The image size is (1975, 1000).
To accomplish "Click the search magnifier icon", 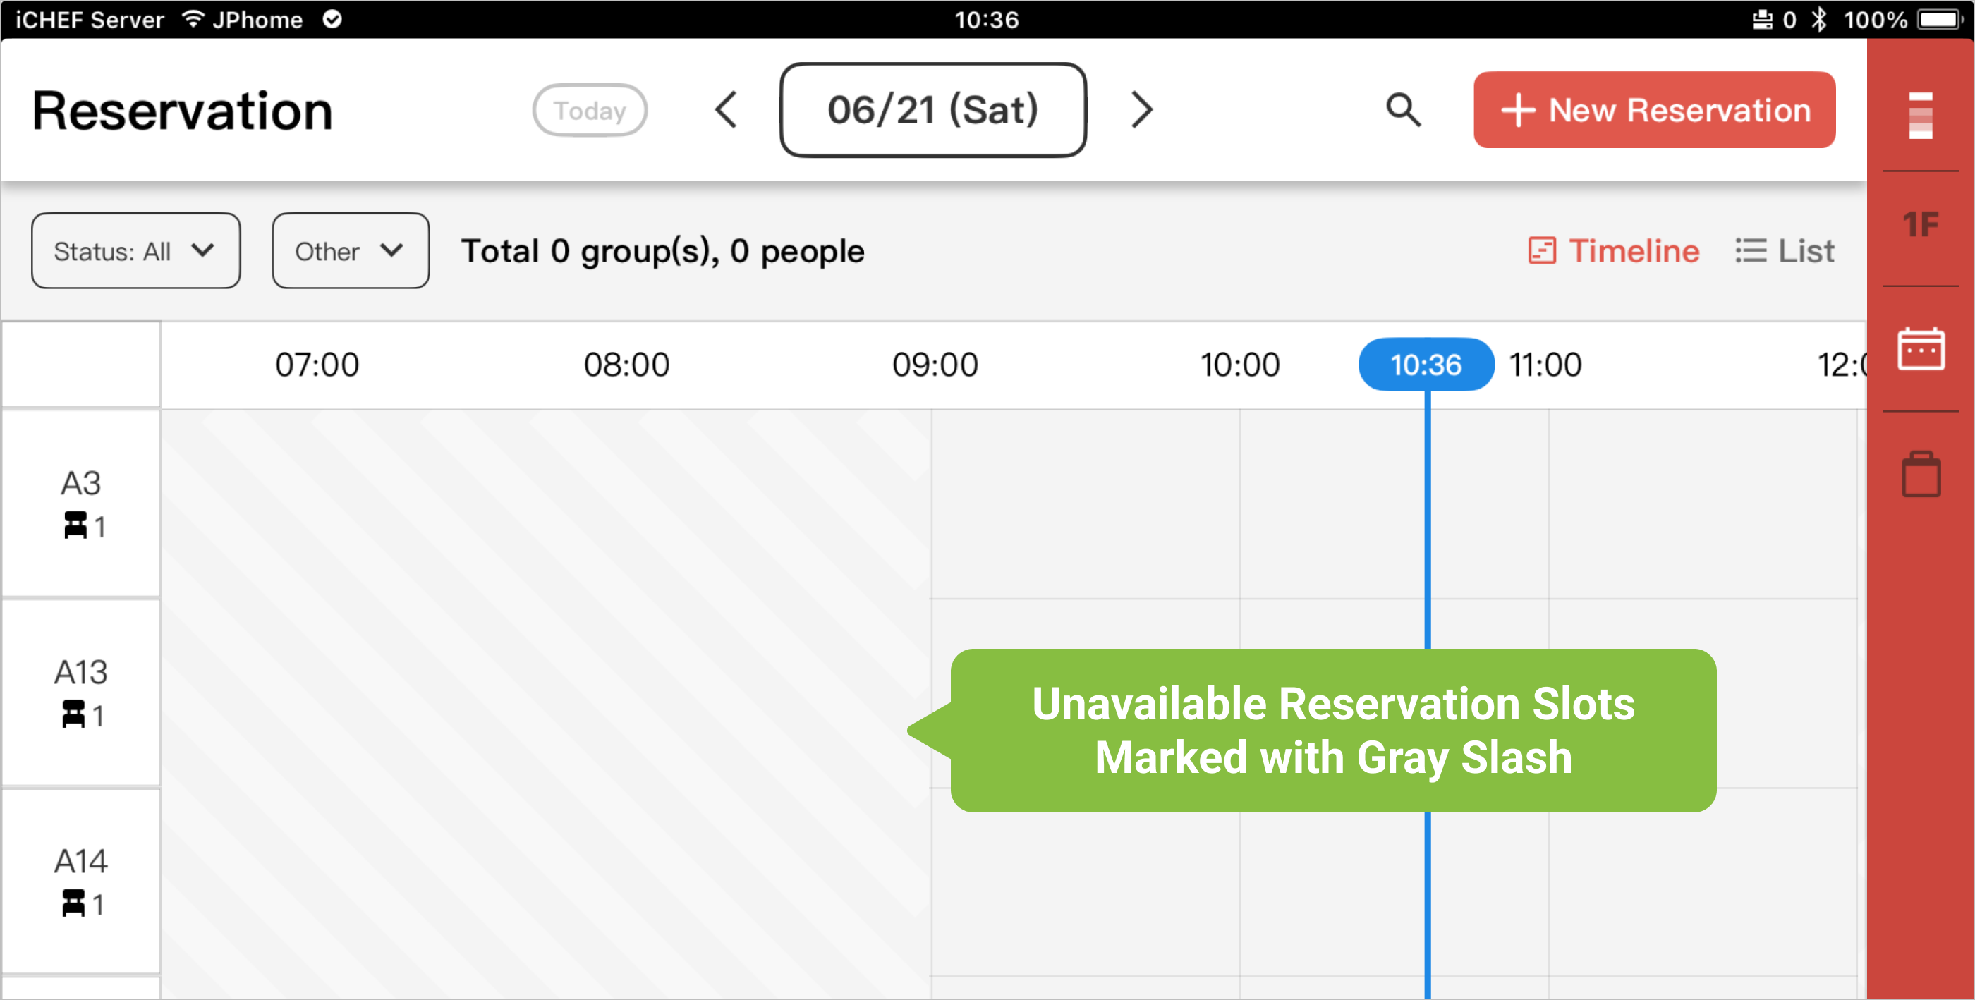I will [x=1403, y=110].
